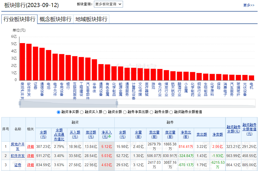Image resolution: width=260 pixels, height=171 pixels.
Task: Sort by 余额占流通市值比 column header
Action: 59,134
